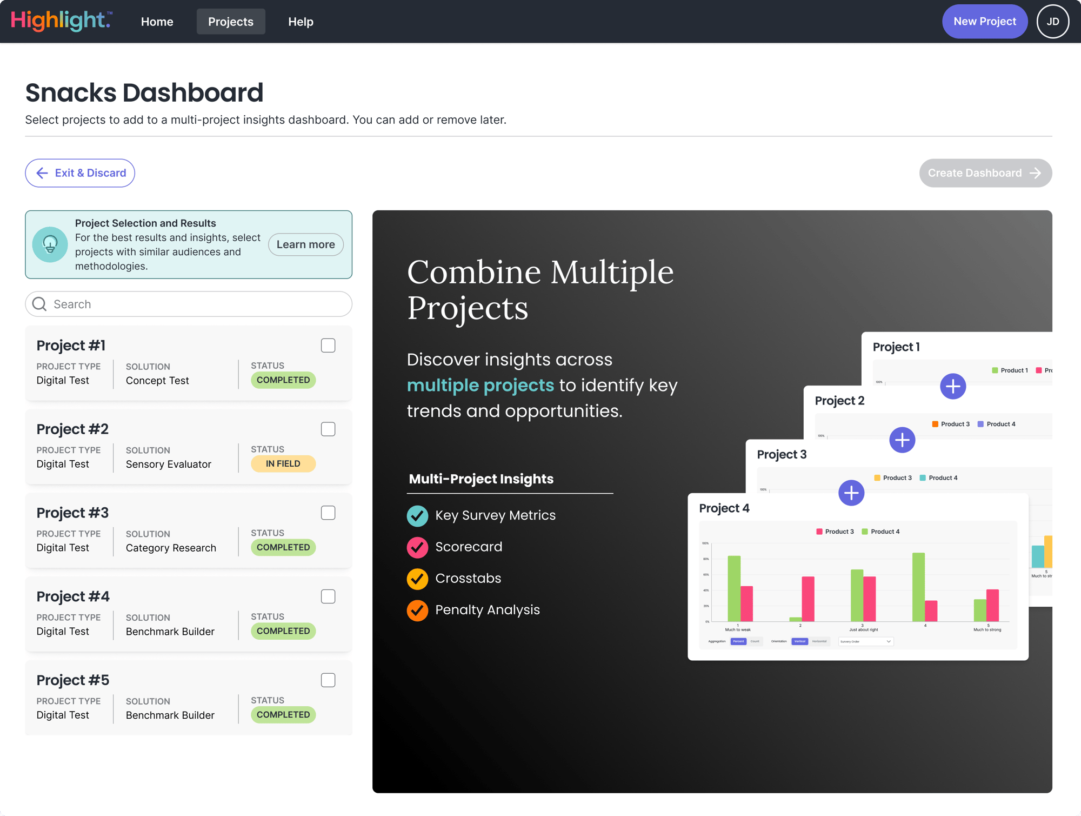Click the plus icon on Project 2 preview

[x=902, y=440]
